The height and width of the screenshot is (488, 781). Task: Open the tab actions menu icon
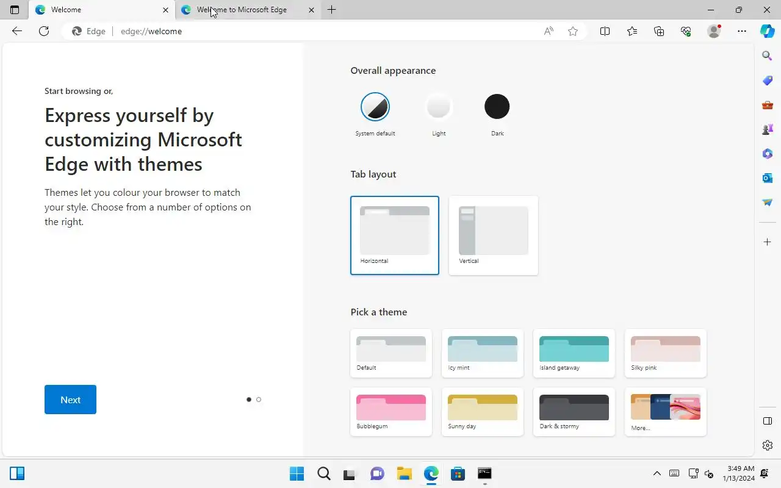tap(15, 10)
